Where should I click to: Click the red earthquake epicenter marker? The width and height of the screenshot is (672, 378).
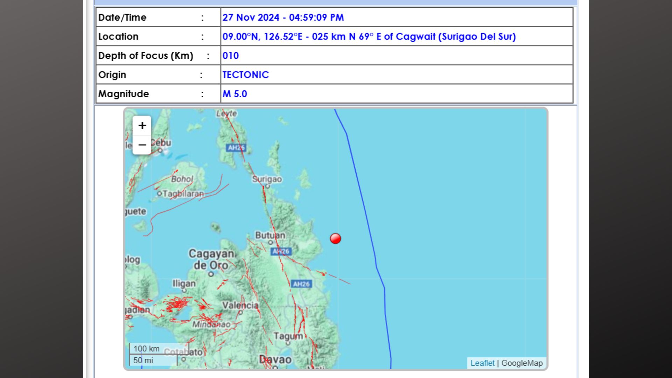click(x=335, y=238)
